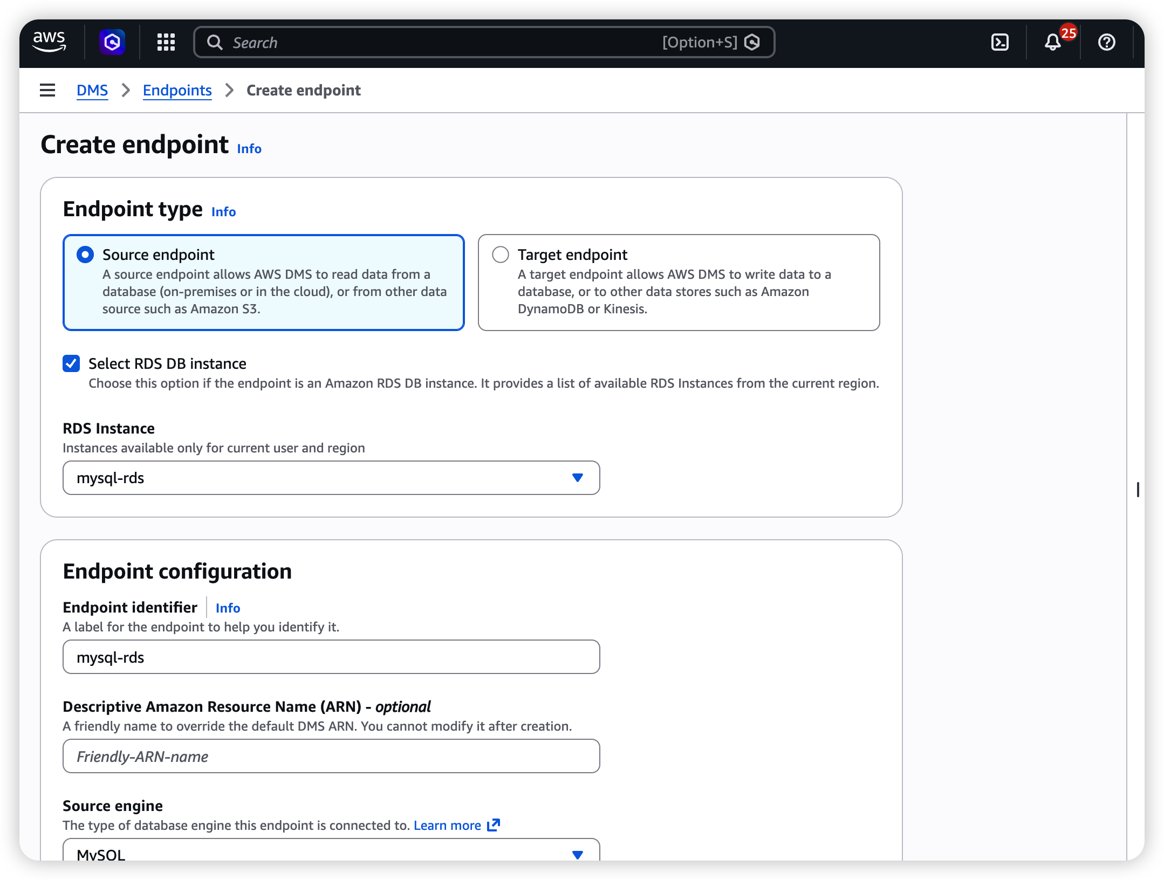
Task: Go to DMS breadcrumb link
Action: (x=92, y=90)
